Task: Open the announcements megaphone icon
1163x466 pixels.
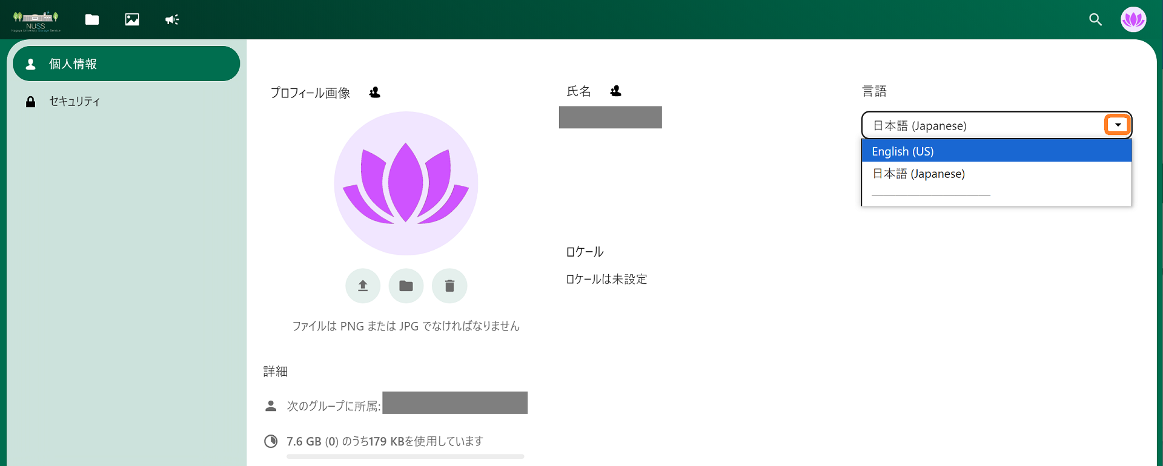Action: pos(172,19)
